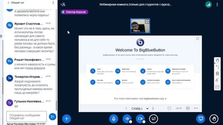Zoom in the presentation
The height and width of the screenshot is (125, 223).
(188, 108)
